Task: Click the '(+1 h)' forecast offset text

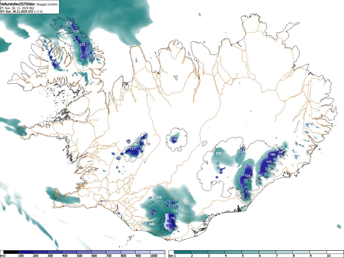Action: 38,12
